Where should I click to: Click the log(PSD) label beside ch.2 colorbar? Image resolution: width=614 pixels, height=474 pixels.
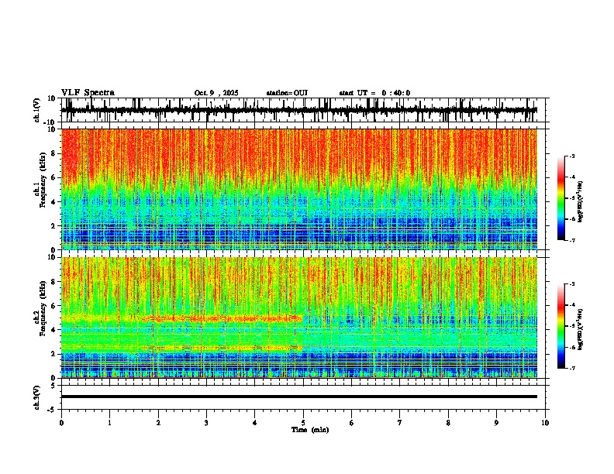[581, 328]
